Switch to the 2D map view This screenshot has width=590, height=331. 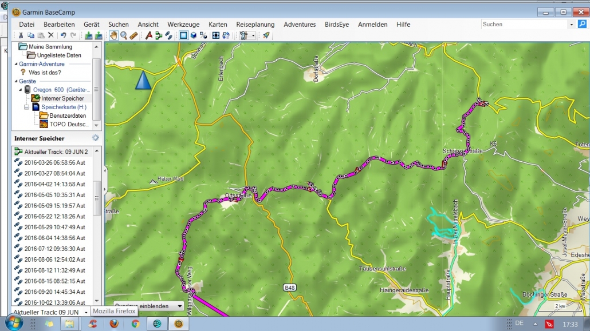pyautogui.click(x=183, y=35)
